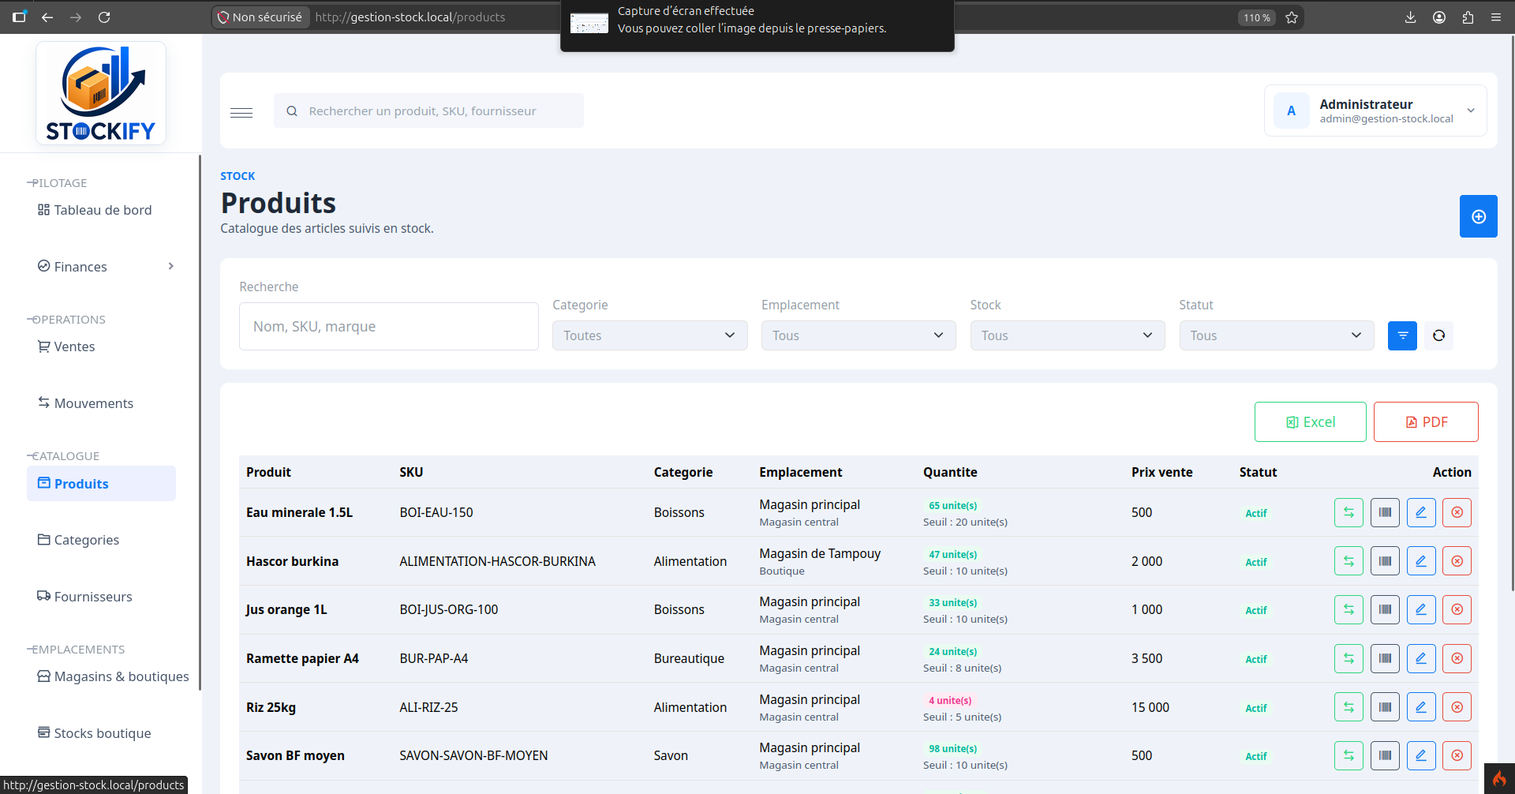Open the Stock filter dropdown
Screen dimensions: 1515x794
(x=1068, y=335)
